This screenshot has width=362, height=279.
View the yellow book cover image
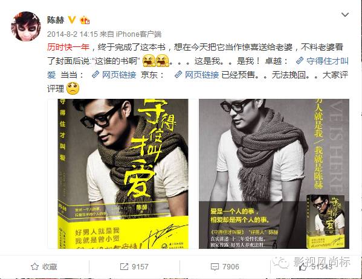pyautogui.click(x=123, y=174)
